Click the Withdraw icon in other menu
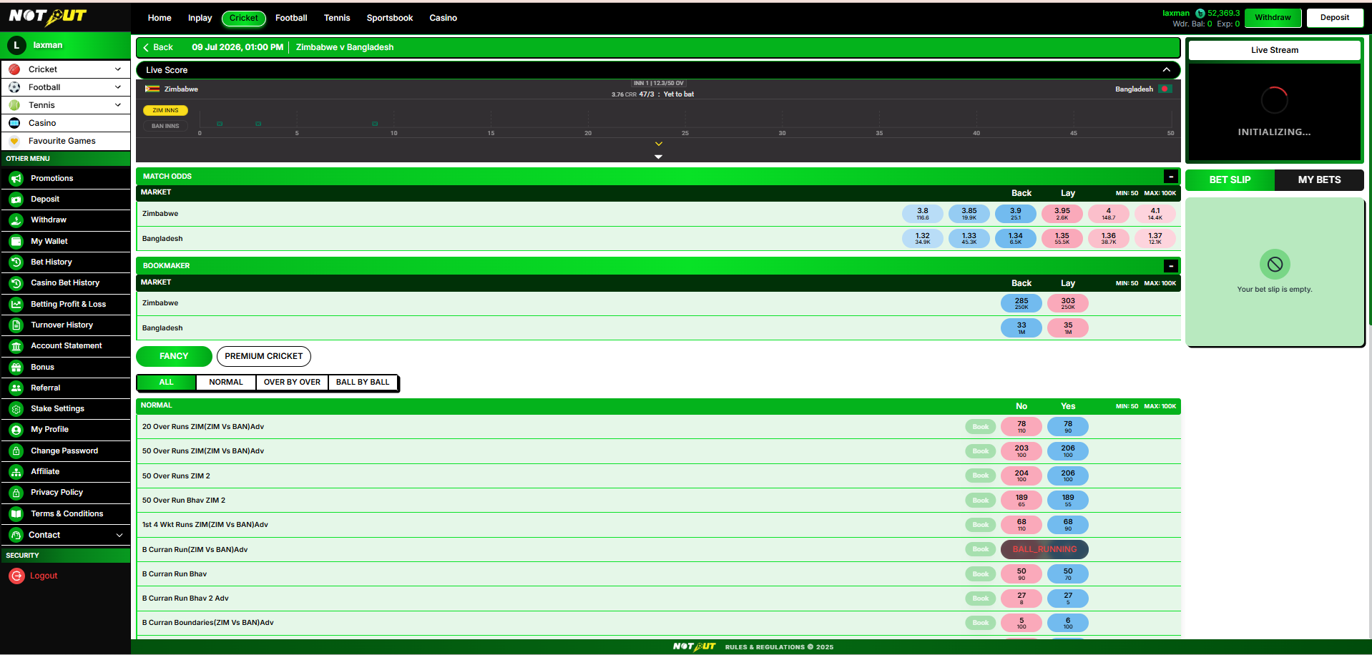This screenshot has height=655, width=1372. click(16, 220)
